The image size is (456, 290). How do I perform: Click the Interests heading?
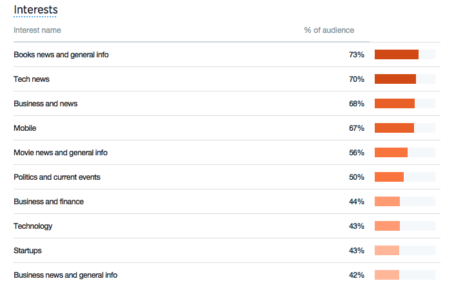[35, 10]
